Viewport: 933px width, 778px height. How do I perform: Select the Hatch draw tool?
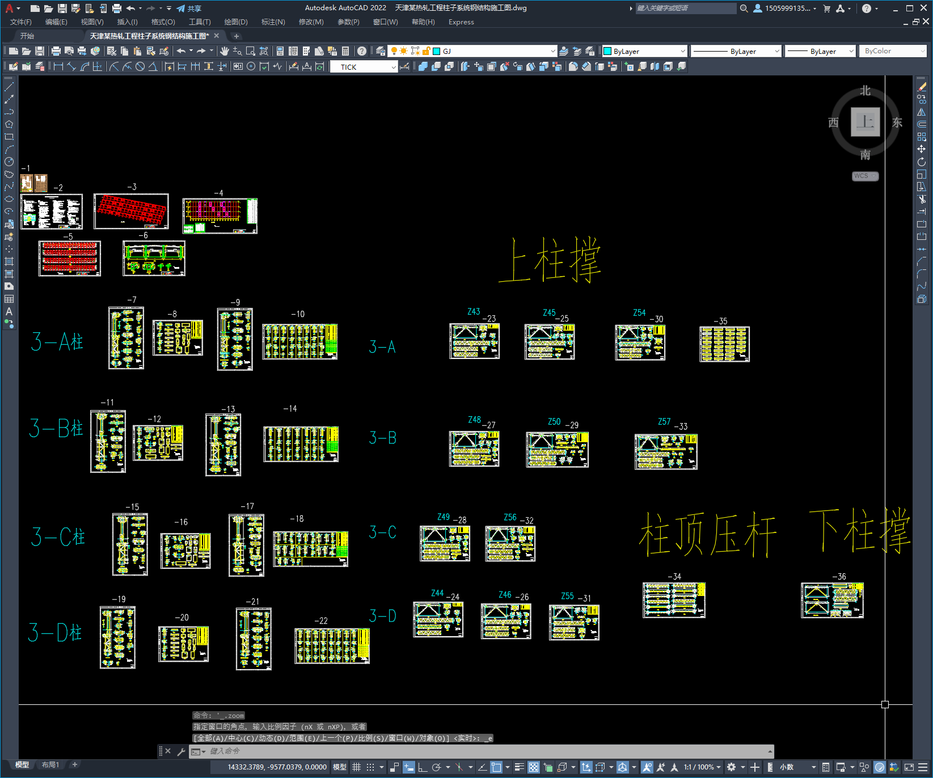[9, 261]
